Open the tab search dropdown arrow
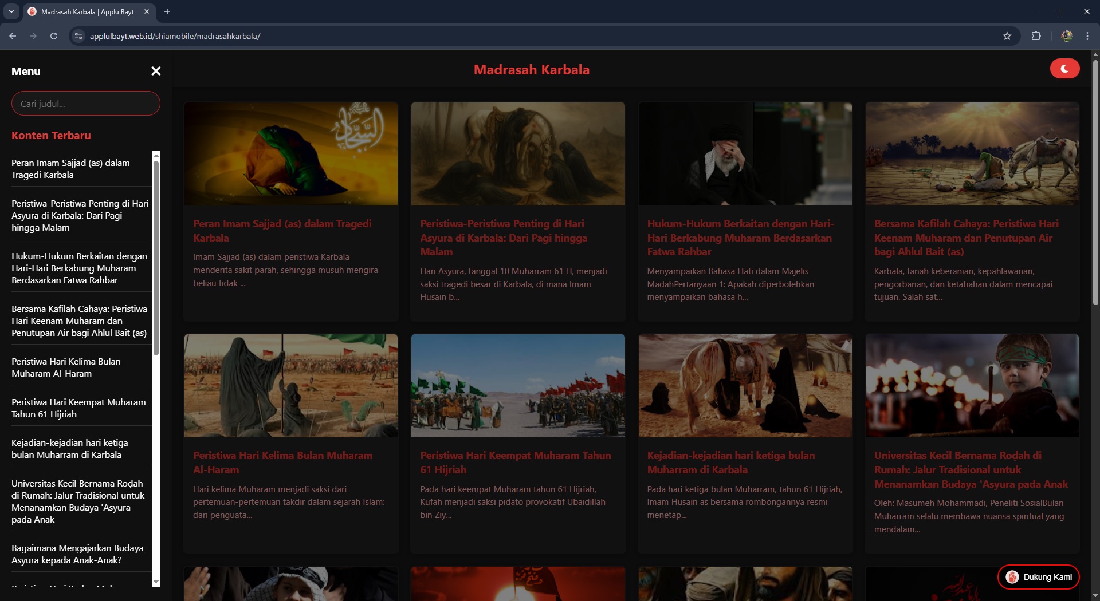This screenshot has width=1100, height=601. [x=11, y=11]
